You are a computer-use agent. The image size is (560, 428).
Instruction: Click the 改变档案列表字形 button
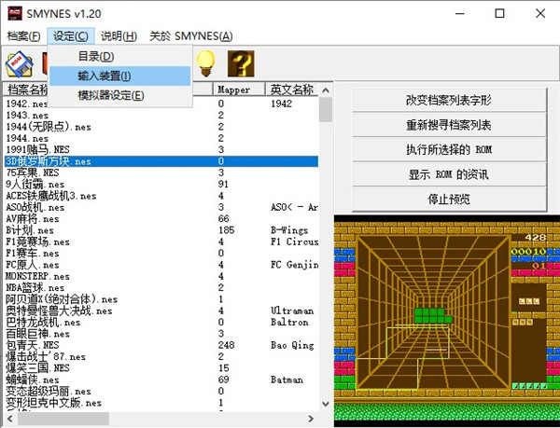pos(449,100)
